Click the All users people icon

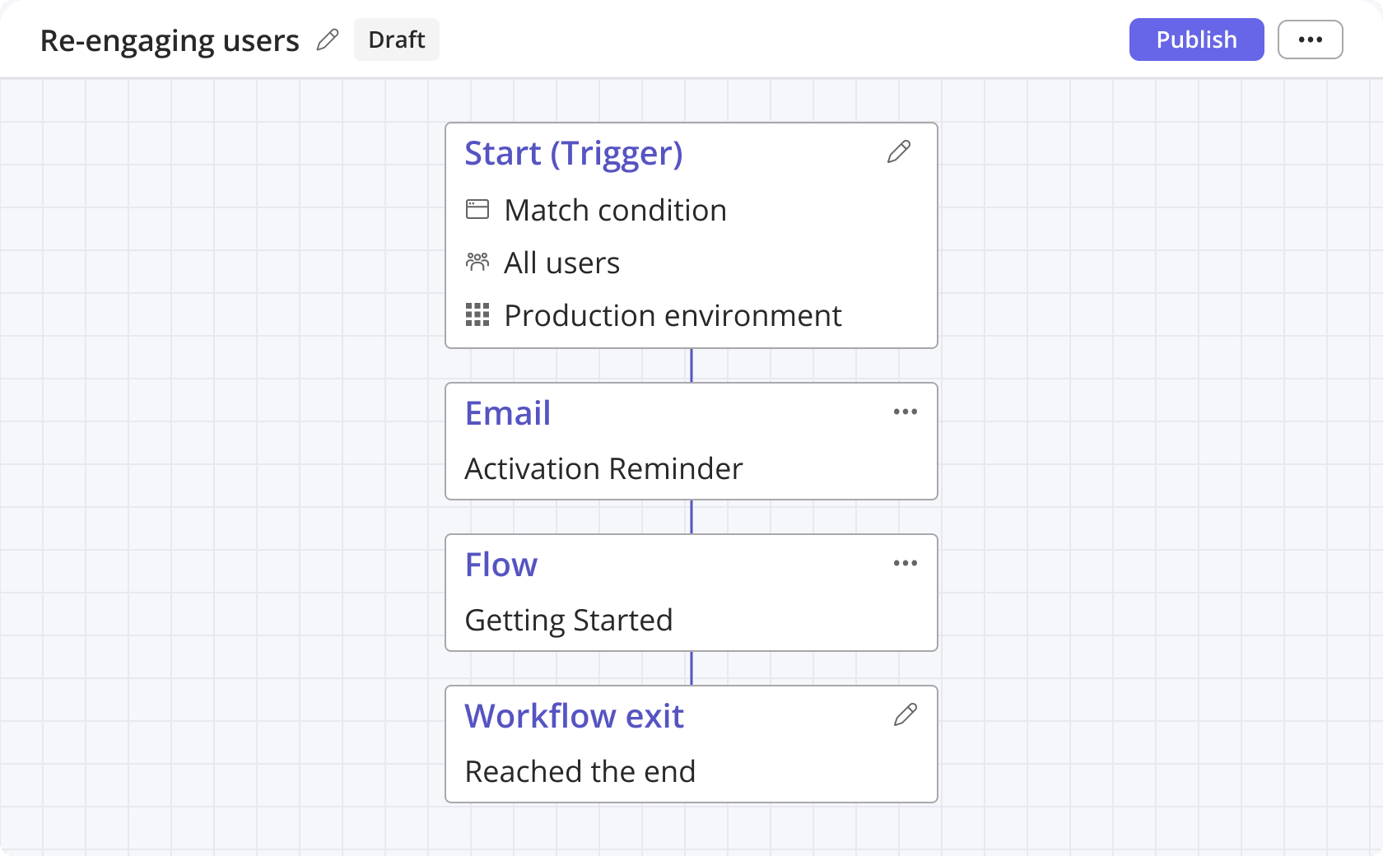pyautogui.click(x=477, y=263)
